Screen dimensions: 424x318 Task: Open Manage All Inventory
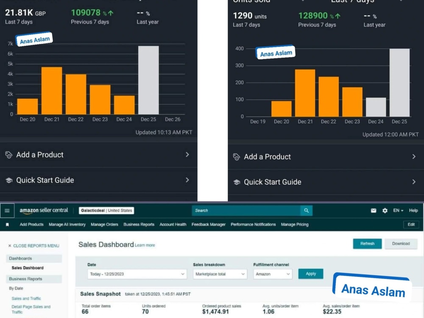[67, 224]
